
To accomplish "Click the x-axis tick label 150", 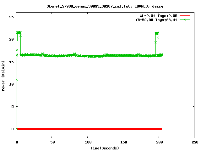I will click(x=124, y=142).
